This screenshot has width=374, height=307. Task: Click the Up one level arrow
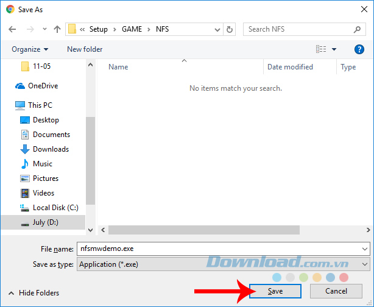(57, 29)
